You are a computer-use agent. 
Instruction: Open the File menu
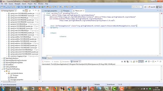(2, 4)
